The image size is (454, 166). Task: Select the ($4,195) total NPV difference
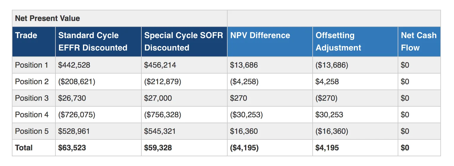coord(244,148)
